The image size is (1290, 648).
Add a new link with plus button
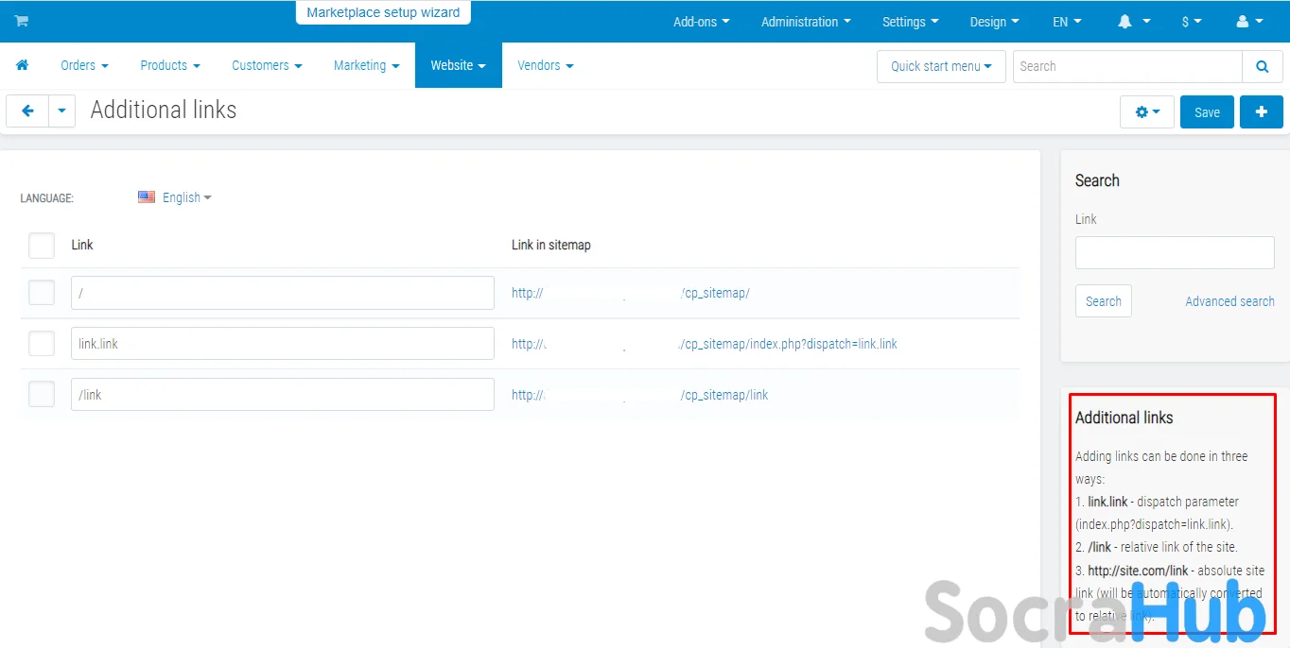pos(1261,111)
